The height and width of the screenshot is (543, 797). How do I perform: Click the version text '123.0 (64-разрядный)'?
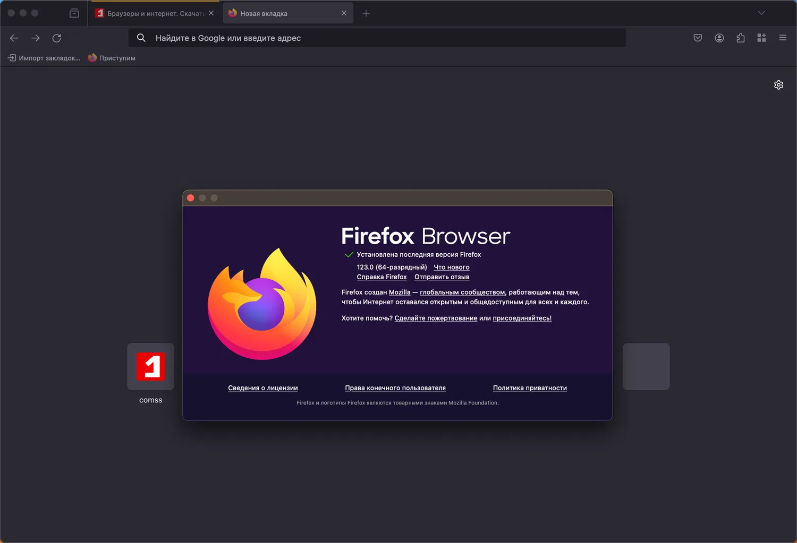coord(392,268)
